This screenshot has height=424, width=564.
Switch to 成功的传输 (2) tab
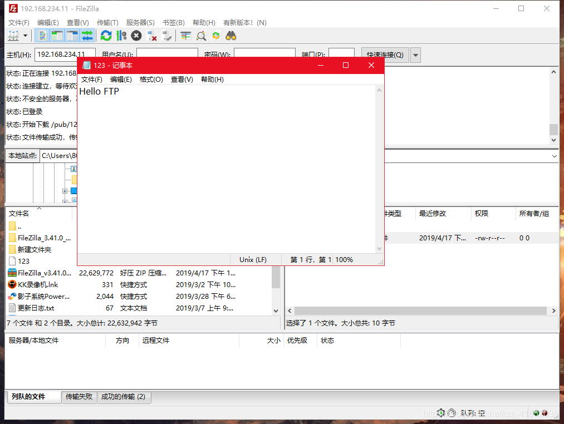(x=124, y=397)
